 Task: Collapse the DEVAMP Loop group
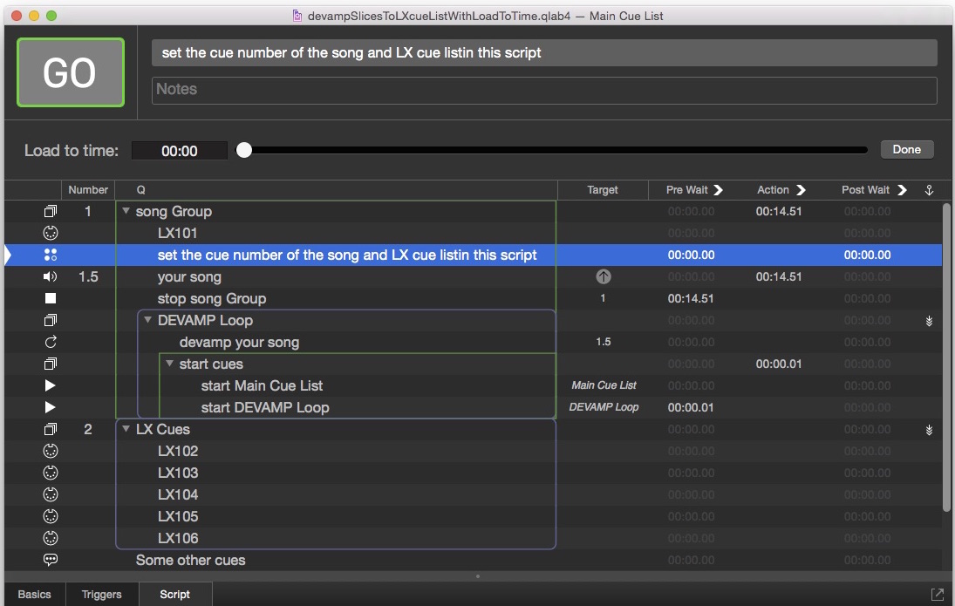(x=148, y=320)
